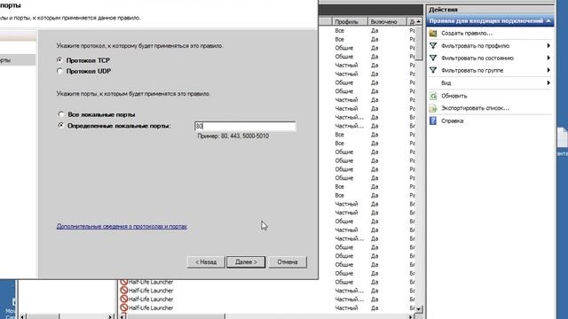Image resolution: width=568 pixels, height=319 pixels.
Task: Click the first Half-Life Launcher blocked icon
Action: point(124,282)
